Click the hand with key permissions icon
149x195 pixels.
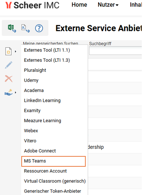pos(9,92)
